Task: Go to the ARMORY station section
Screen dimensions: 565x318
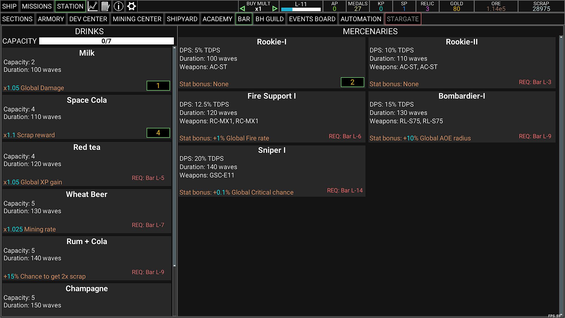Action: point(51,19)
